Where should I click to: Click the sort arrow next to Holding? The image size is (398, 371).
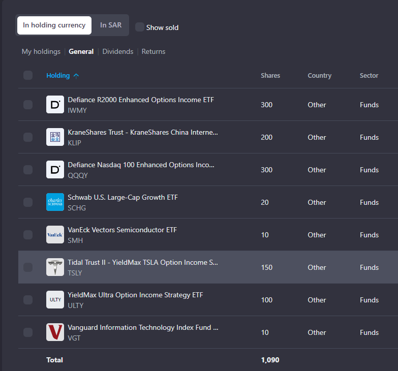coord(76,76)
